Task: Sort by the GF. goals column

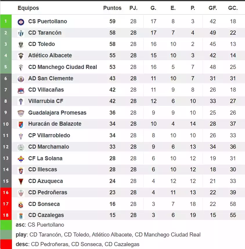Action: coord(213,8)
